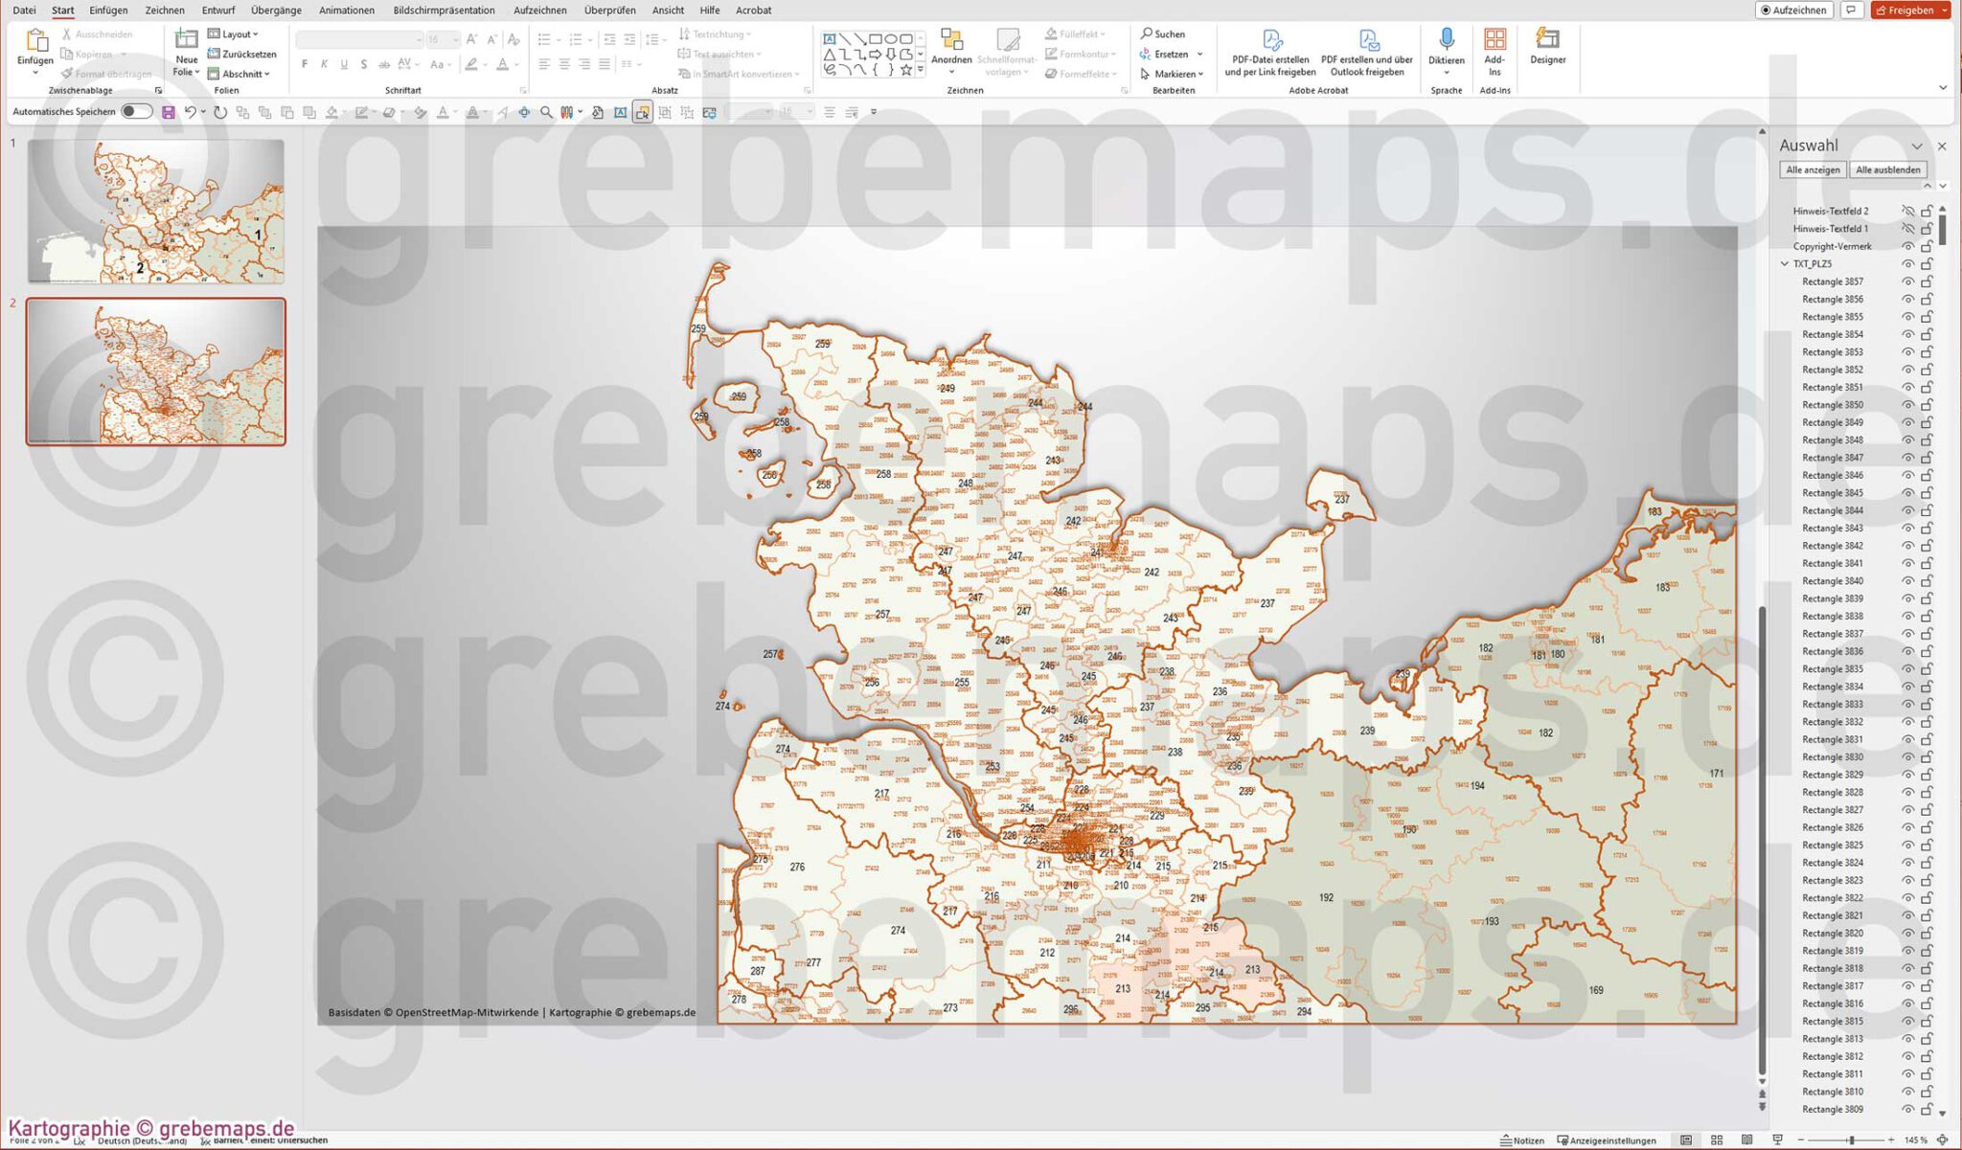The width and height of the screenshot is (1962, 1150).
Task: Click the Suchen search icon
Action: [x=1147, y=34]
